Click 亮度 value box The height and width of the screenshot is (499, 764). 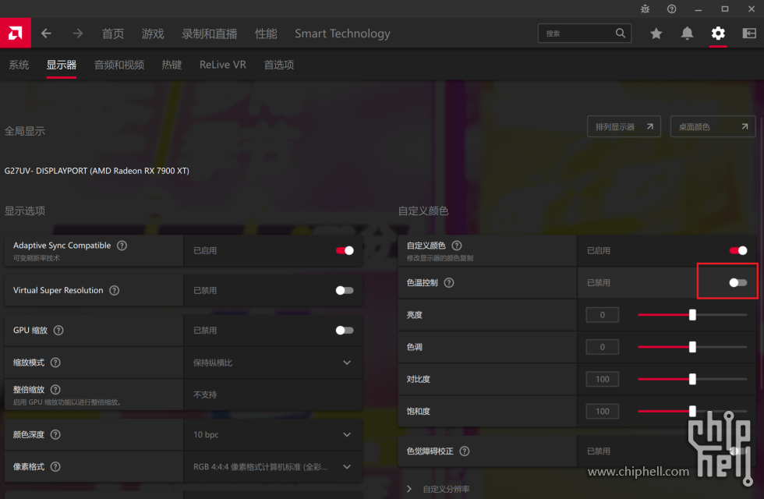coord(602,315)
